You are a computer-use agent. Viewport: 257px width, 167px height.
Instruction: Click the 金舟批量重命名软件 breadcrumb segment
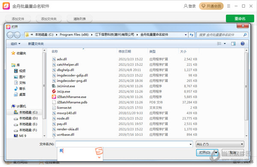coord(154,35)
